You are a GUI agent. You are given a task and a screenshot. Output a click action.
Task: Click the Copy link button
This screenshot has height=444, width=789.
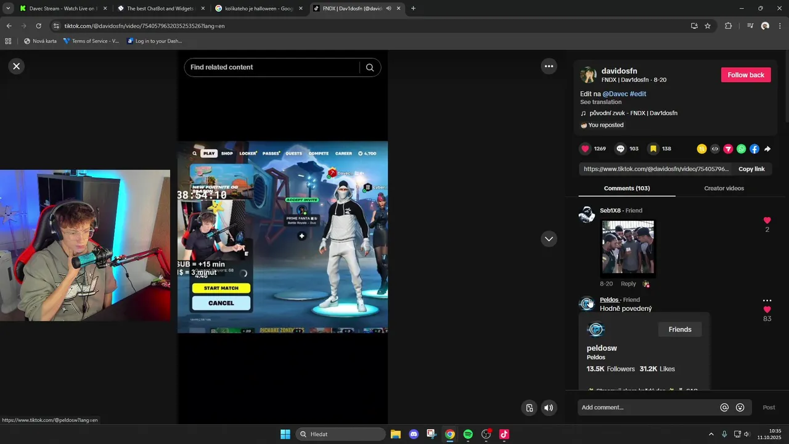pyautogui.click(x=751, y=169)
